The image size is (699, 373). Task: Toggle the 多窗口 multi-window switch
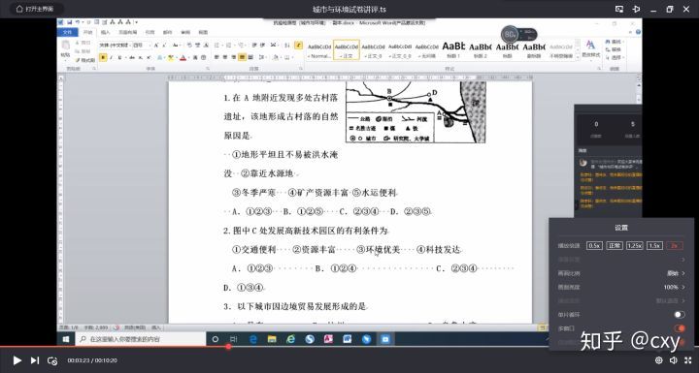pyautogui.click(x=679, y=328)
